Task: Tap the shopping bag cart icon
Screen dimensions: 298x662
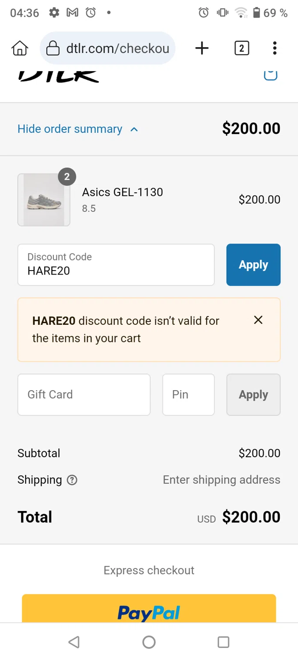Action: pos(270,75)
